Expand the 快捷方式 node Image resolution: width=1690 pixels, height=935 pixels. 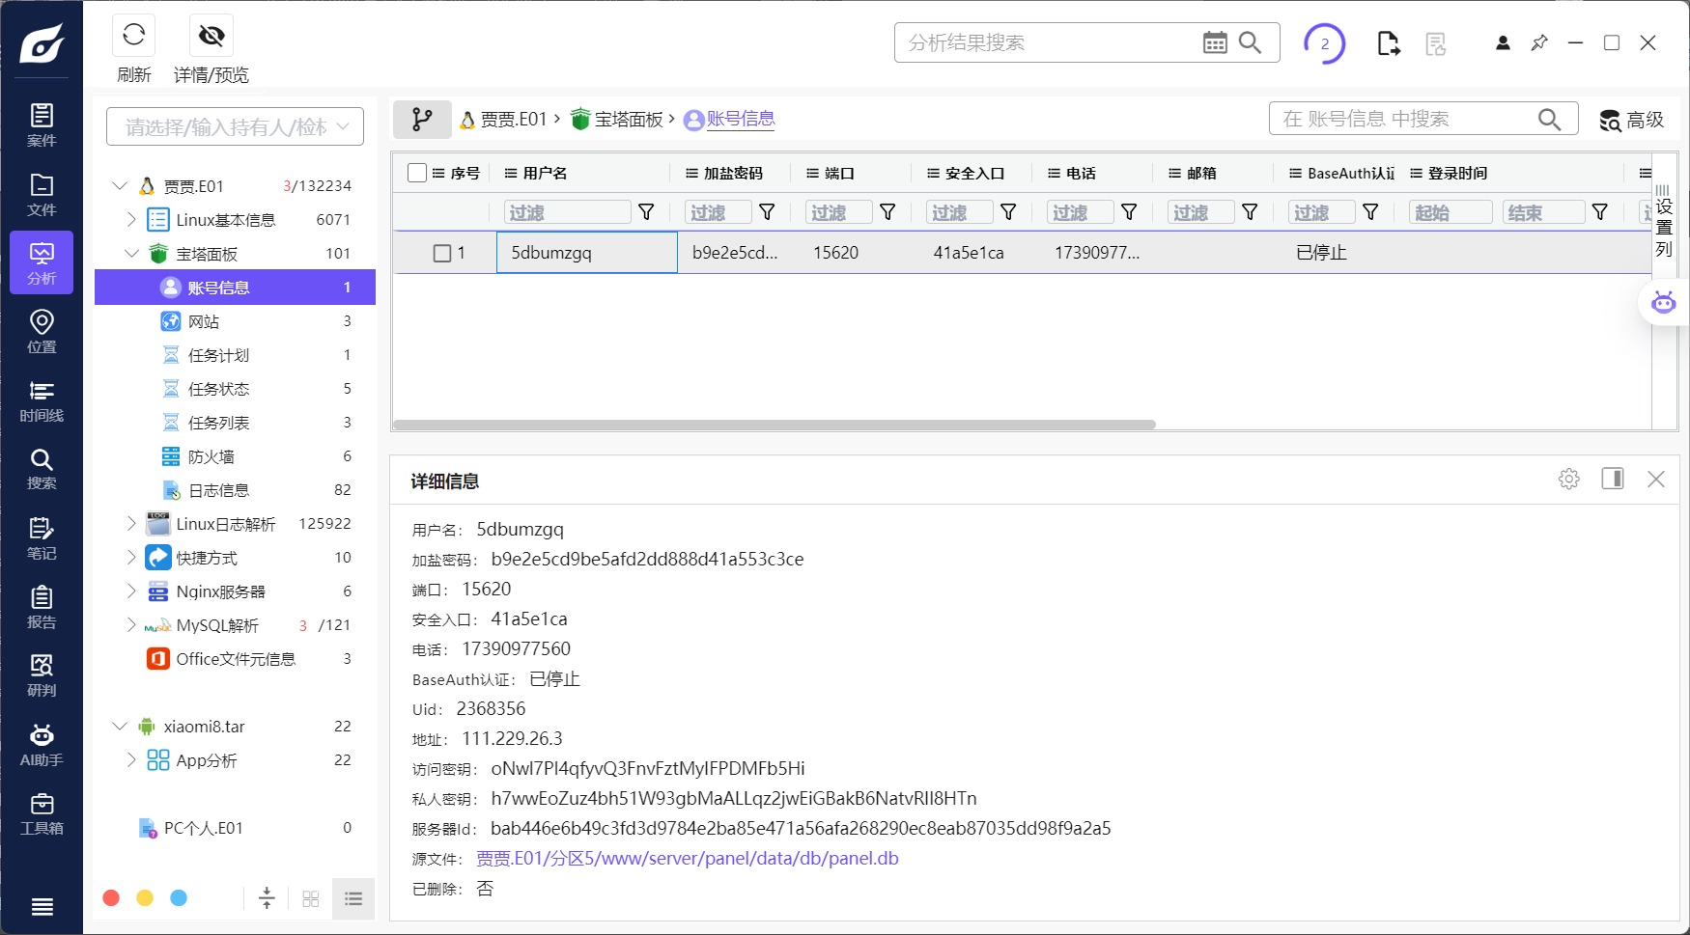(x=131, y=557)
